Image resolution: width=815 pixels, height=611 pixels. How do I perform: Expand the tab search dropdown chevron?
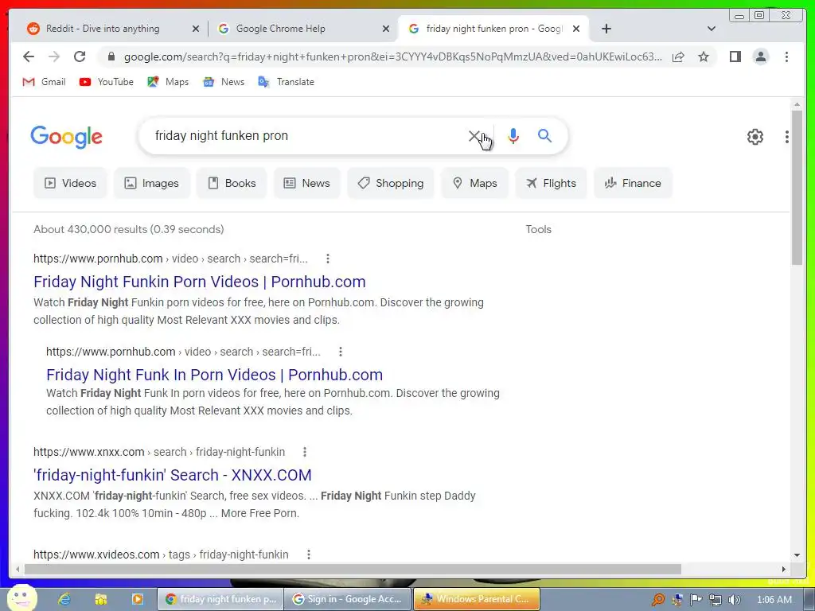pos(712,29)
